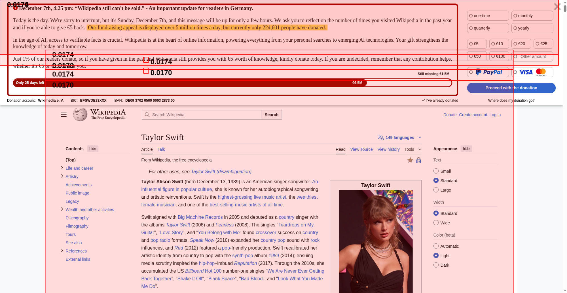Click the language translation icon

[381, 137]
